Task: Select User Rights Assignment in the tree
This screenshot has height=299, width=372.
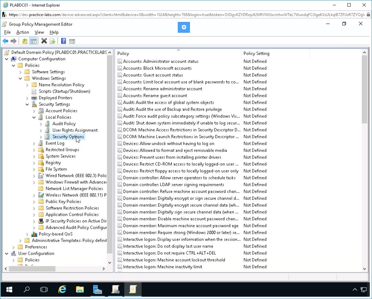Action: pos(75,130)
